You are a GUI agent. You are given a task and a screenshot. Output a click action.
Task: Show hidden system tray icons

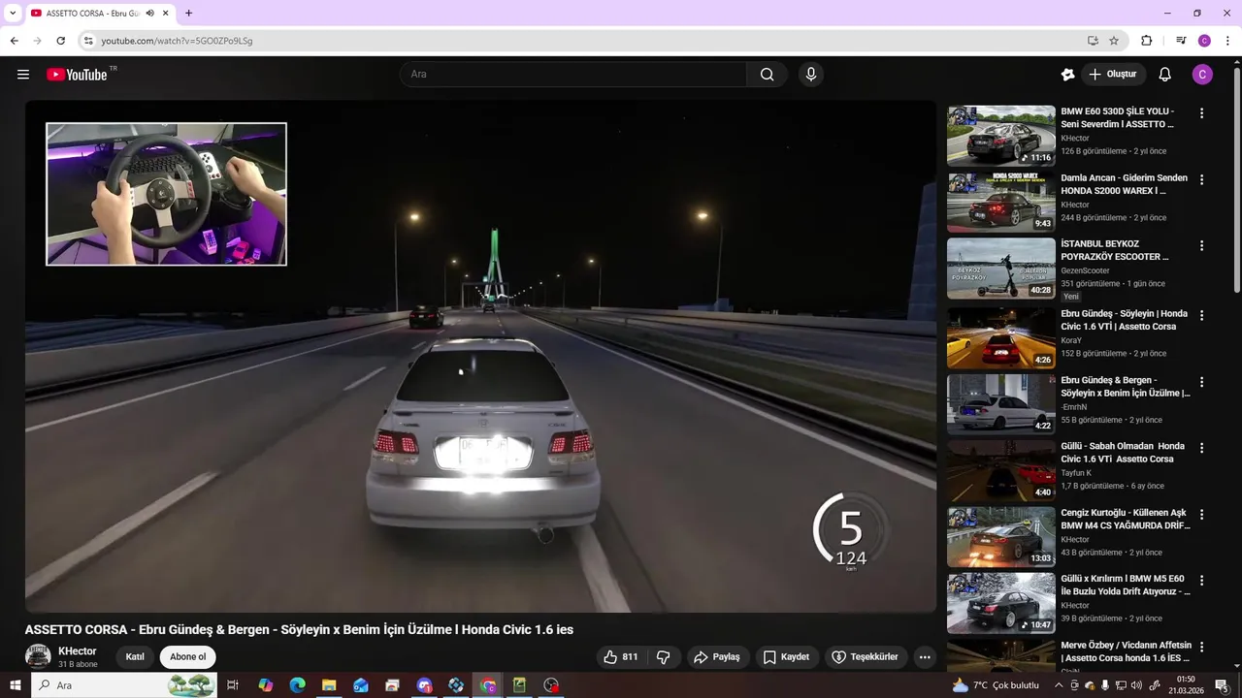[1058, 685]
